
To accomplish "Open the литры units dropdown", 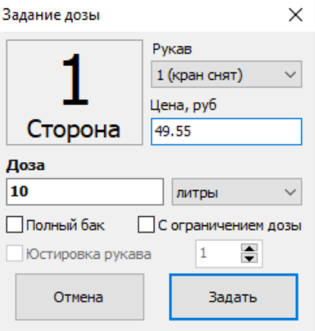I will [237, 192].
